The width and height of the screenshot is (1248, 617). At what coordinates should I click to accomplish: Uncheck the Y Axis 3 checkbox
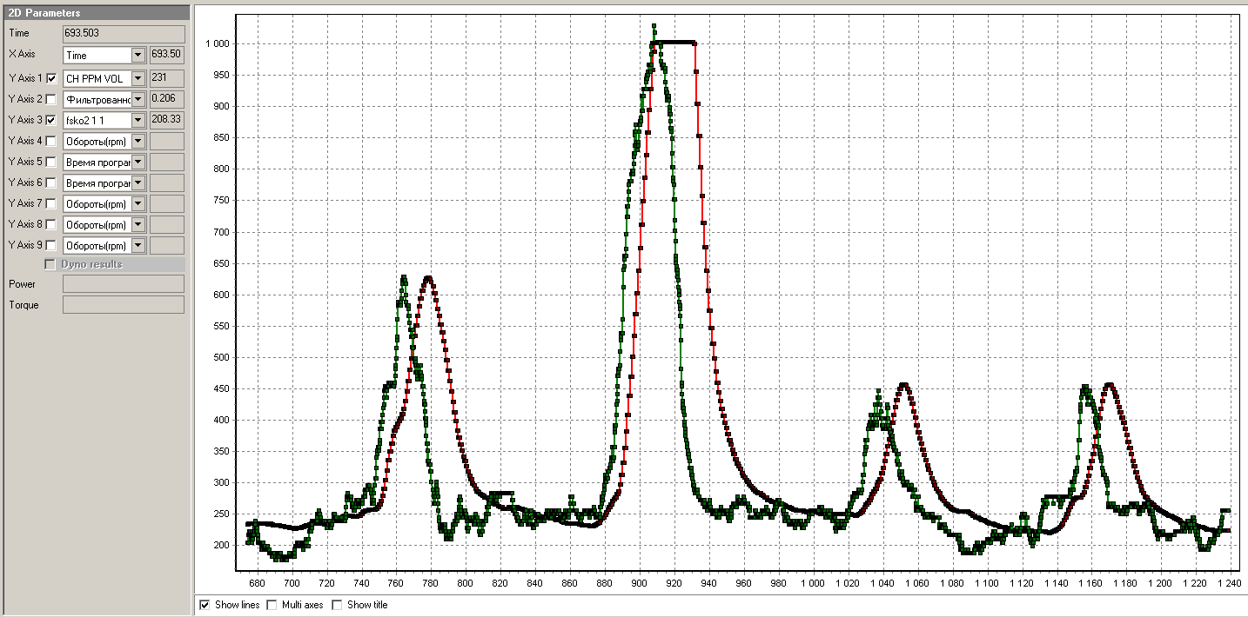[51, 120]
